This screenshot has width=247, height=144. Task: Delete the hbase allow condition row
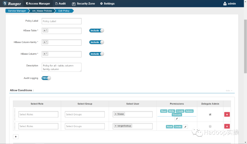tap(227, 115)
